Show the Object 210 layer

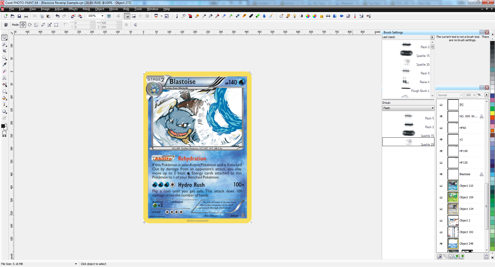441,186
